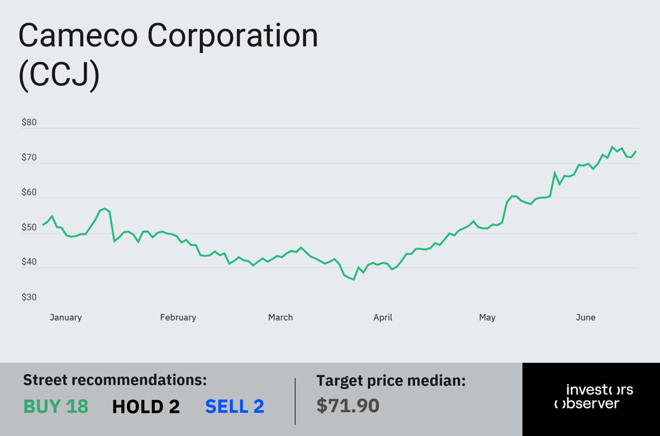The width and height of the screenshot is (660, 436).
Task: Select the BUY 18 recommendation
Action: click(x=55, y=406)
